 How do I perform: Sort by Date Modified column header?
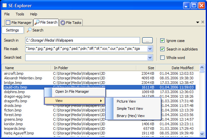coord(176,68)
